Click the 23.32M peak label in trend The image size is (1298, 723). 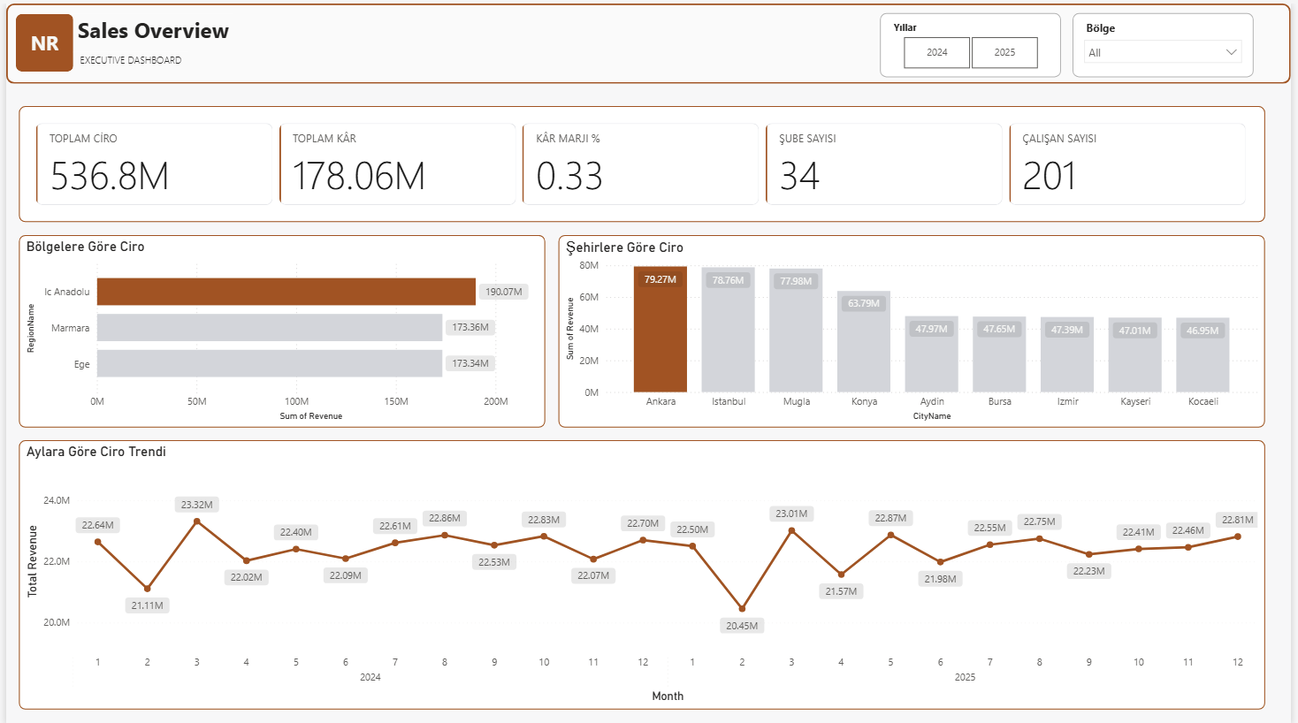pos(196,505)
